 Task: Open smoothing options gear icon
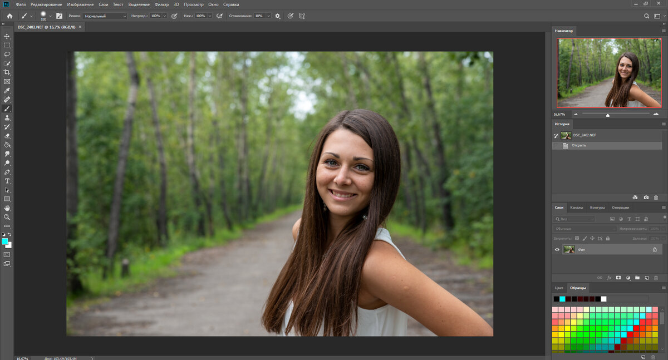(x=278, y=16)
